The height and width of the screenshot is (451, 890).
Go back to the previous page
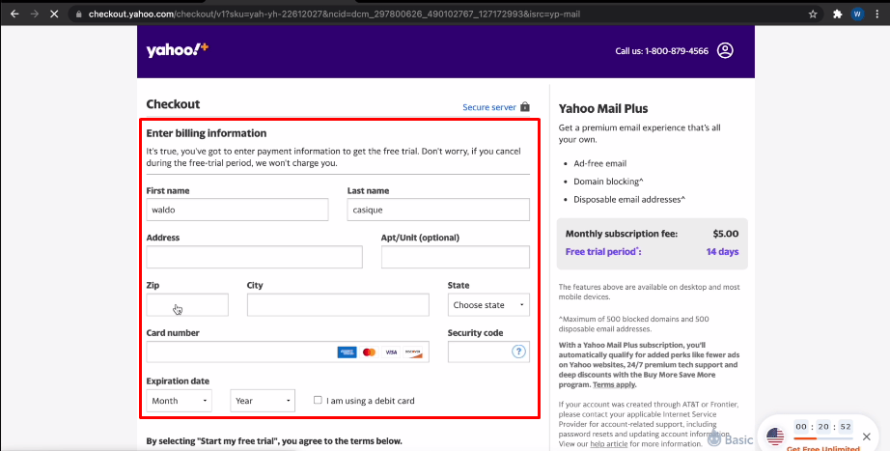coord(14,14)
